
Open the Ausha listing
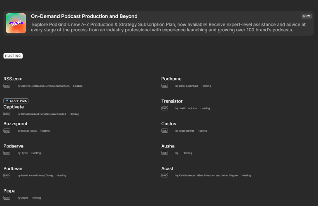[168, 146]
